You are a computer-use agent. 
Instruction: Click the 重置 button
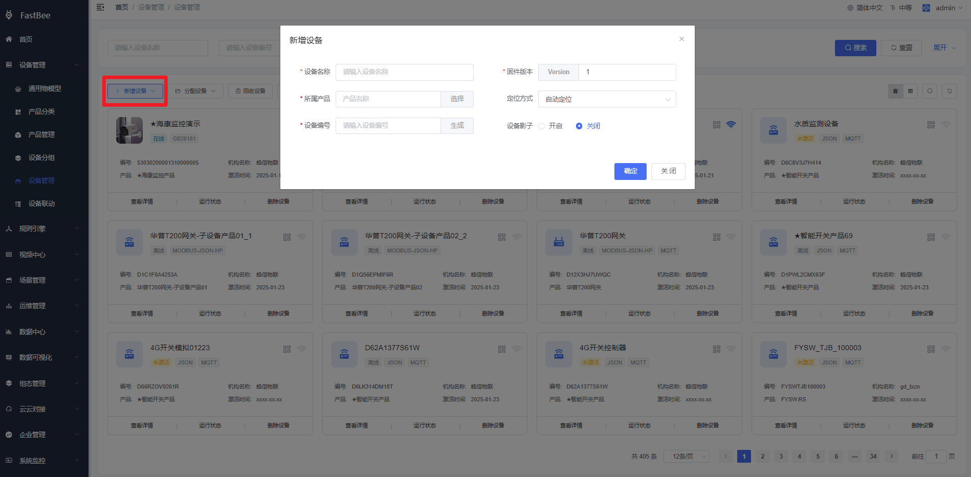902,48
